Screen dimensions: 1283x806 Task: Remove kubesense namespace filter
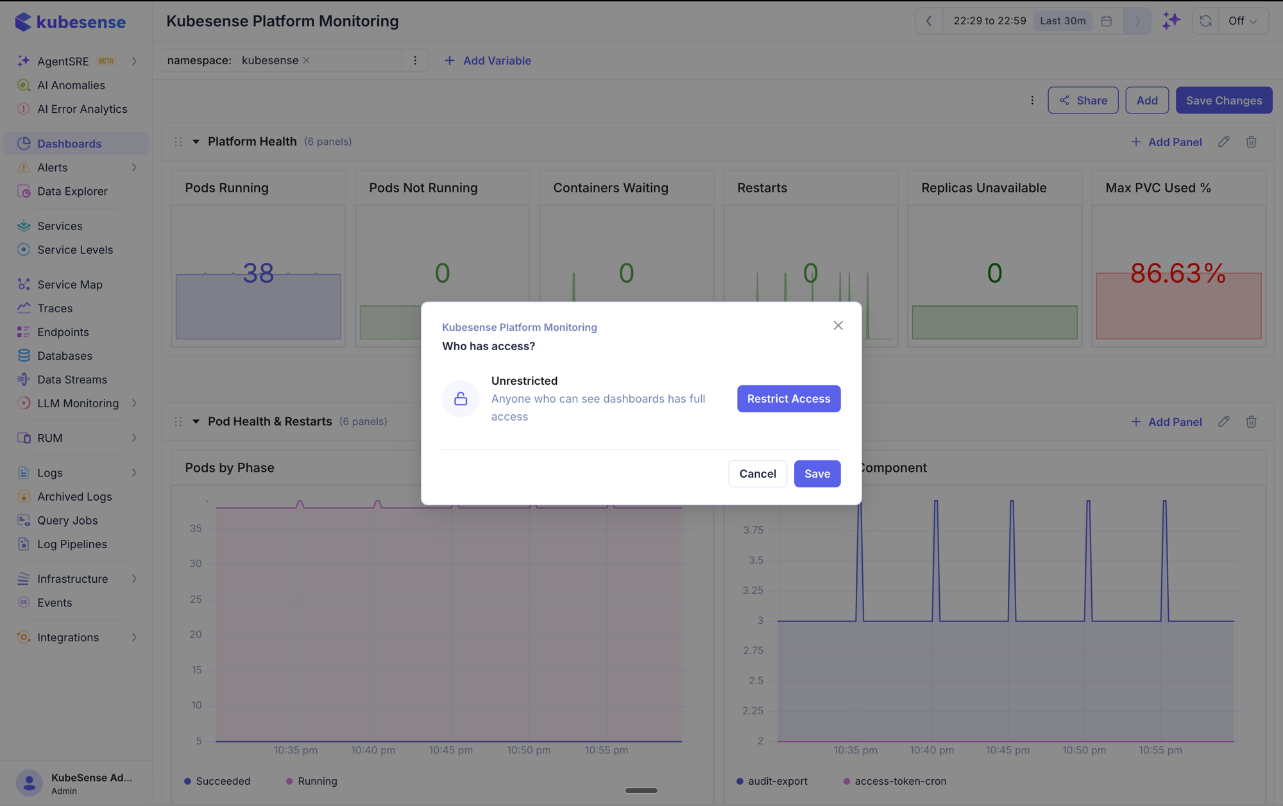tap(307, 60)
